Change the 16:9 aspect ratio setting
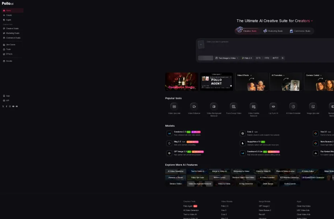 pos(276,58)
